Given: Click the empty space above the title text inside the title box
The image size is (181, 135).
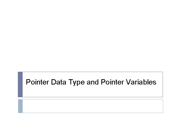Looking at the screenshot, I should [93, 75].
